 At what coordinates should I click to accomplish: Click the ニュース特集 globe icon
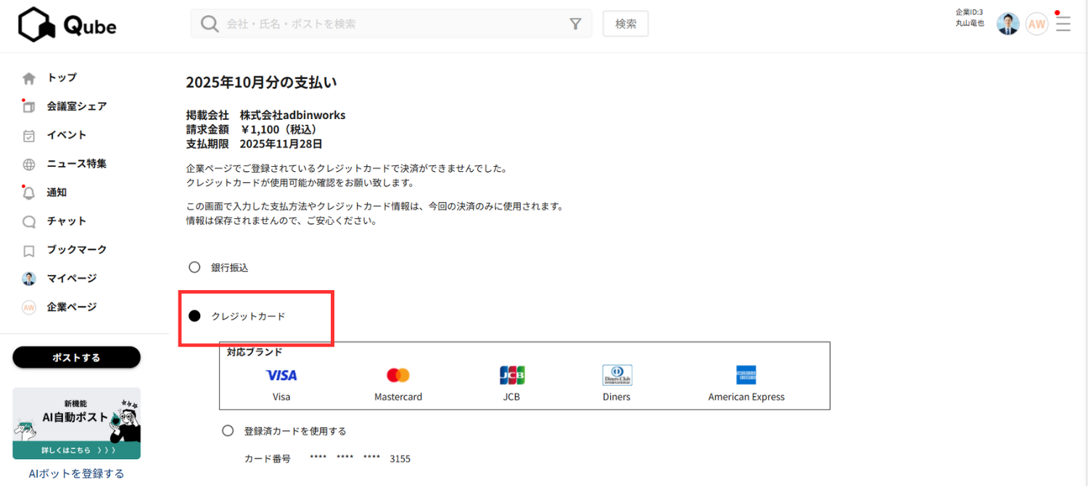[29, 165]
